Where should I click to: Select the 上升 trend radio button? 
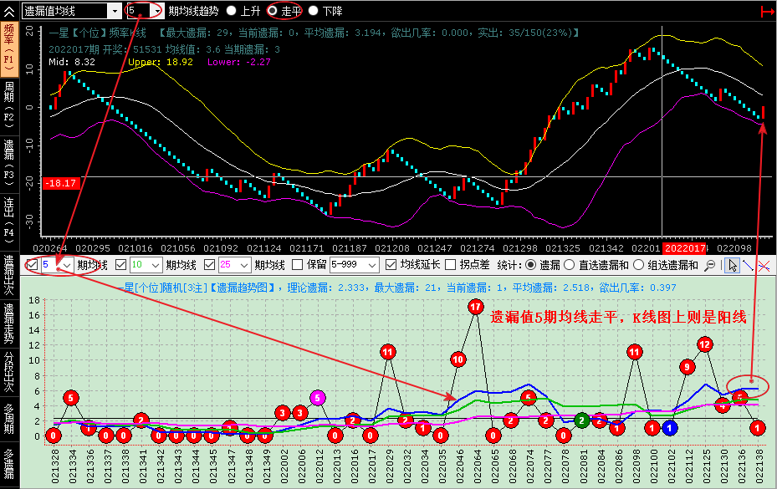click(231, 11)
